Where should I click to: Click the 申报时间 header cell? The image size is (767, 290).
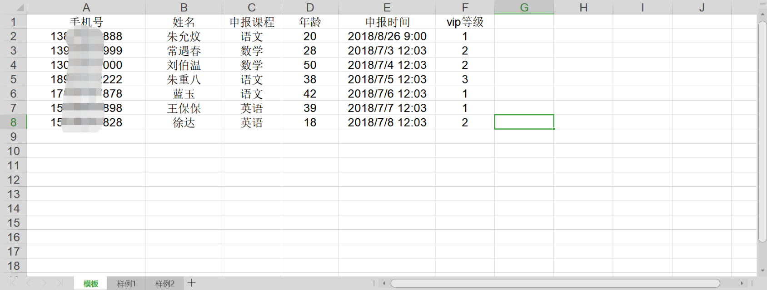387,22
